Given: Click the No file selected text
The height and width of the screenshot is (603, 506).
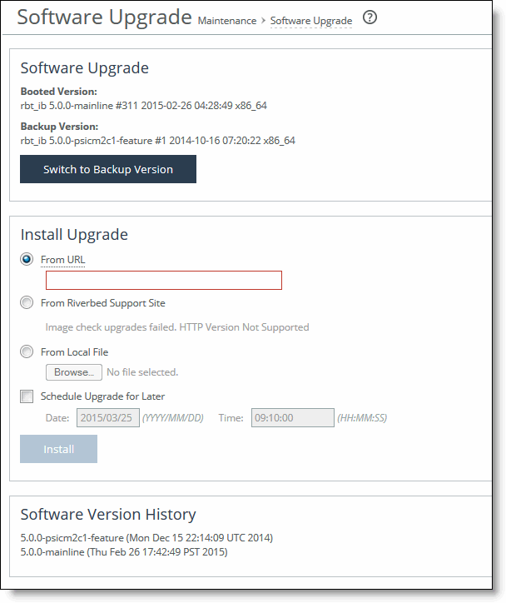Looking at the screenshot, I should pos(142,372).
